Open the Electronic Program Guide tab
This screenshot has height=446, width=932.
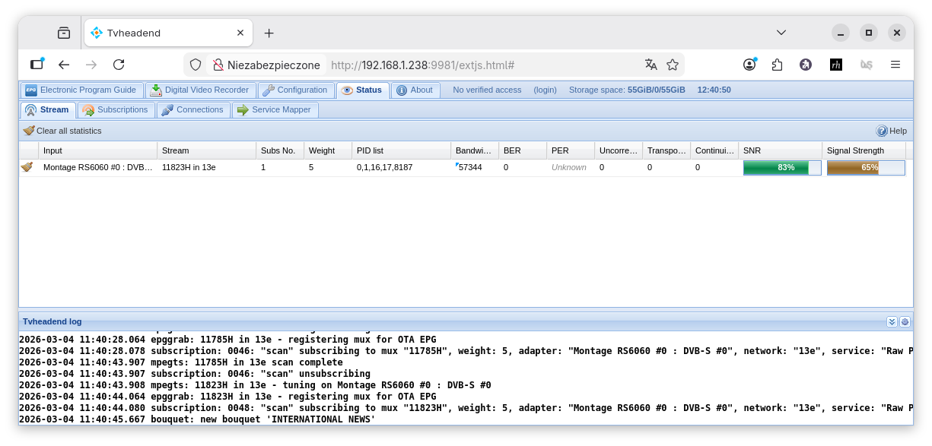point(81,90)
